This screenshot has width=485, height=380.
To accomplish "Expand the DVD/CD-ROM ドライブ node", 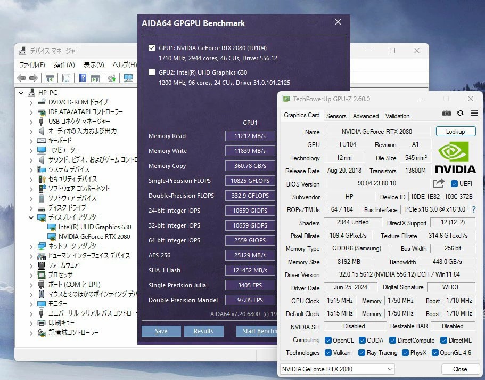I will 31,102.
